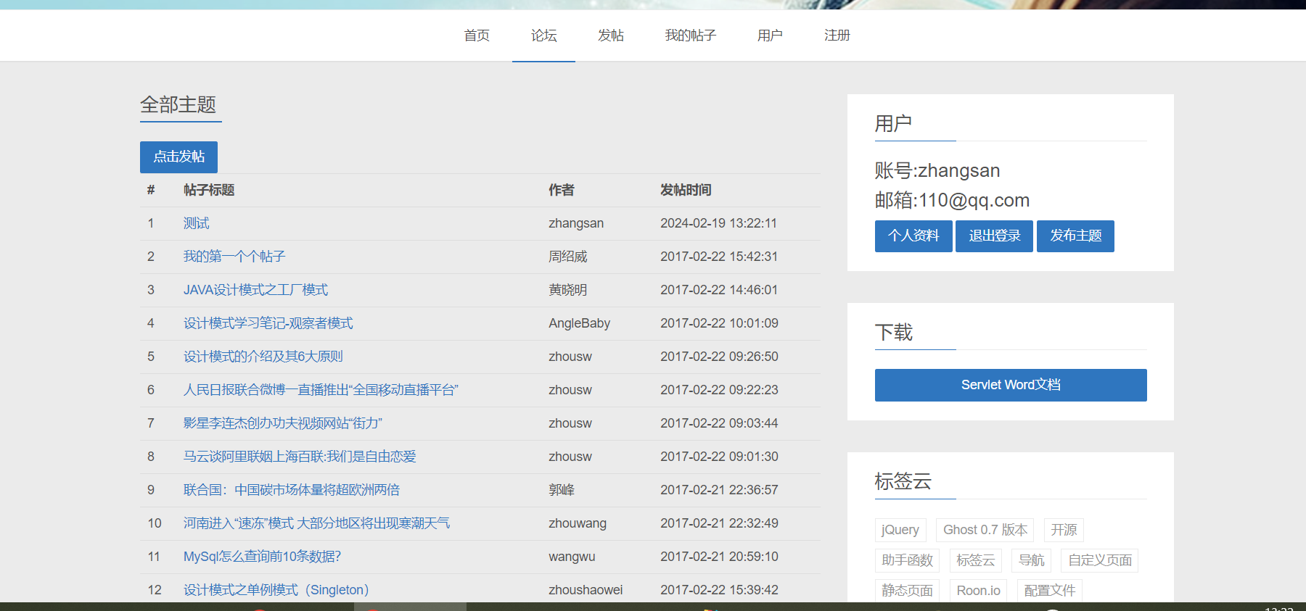The width and height of the screenshot is (1306, 611).
Task: Open the post 联合国：中国碳市场体量将超欧洲两倍
Action: click(291, 490)
